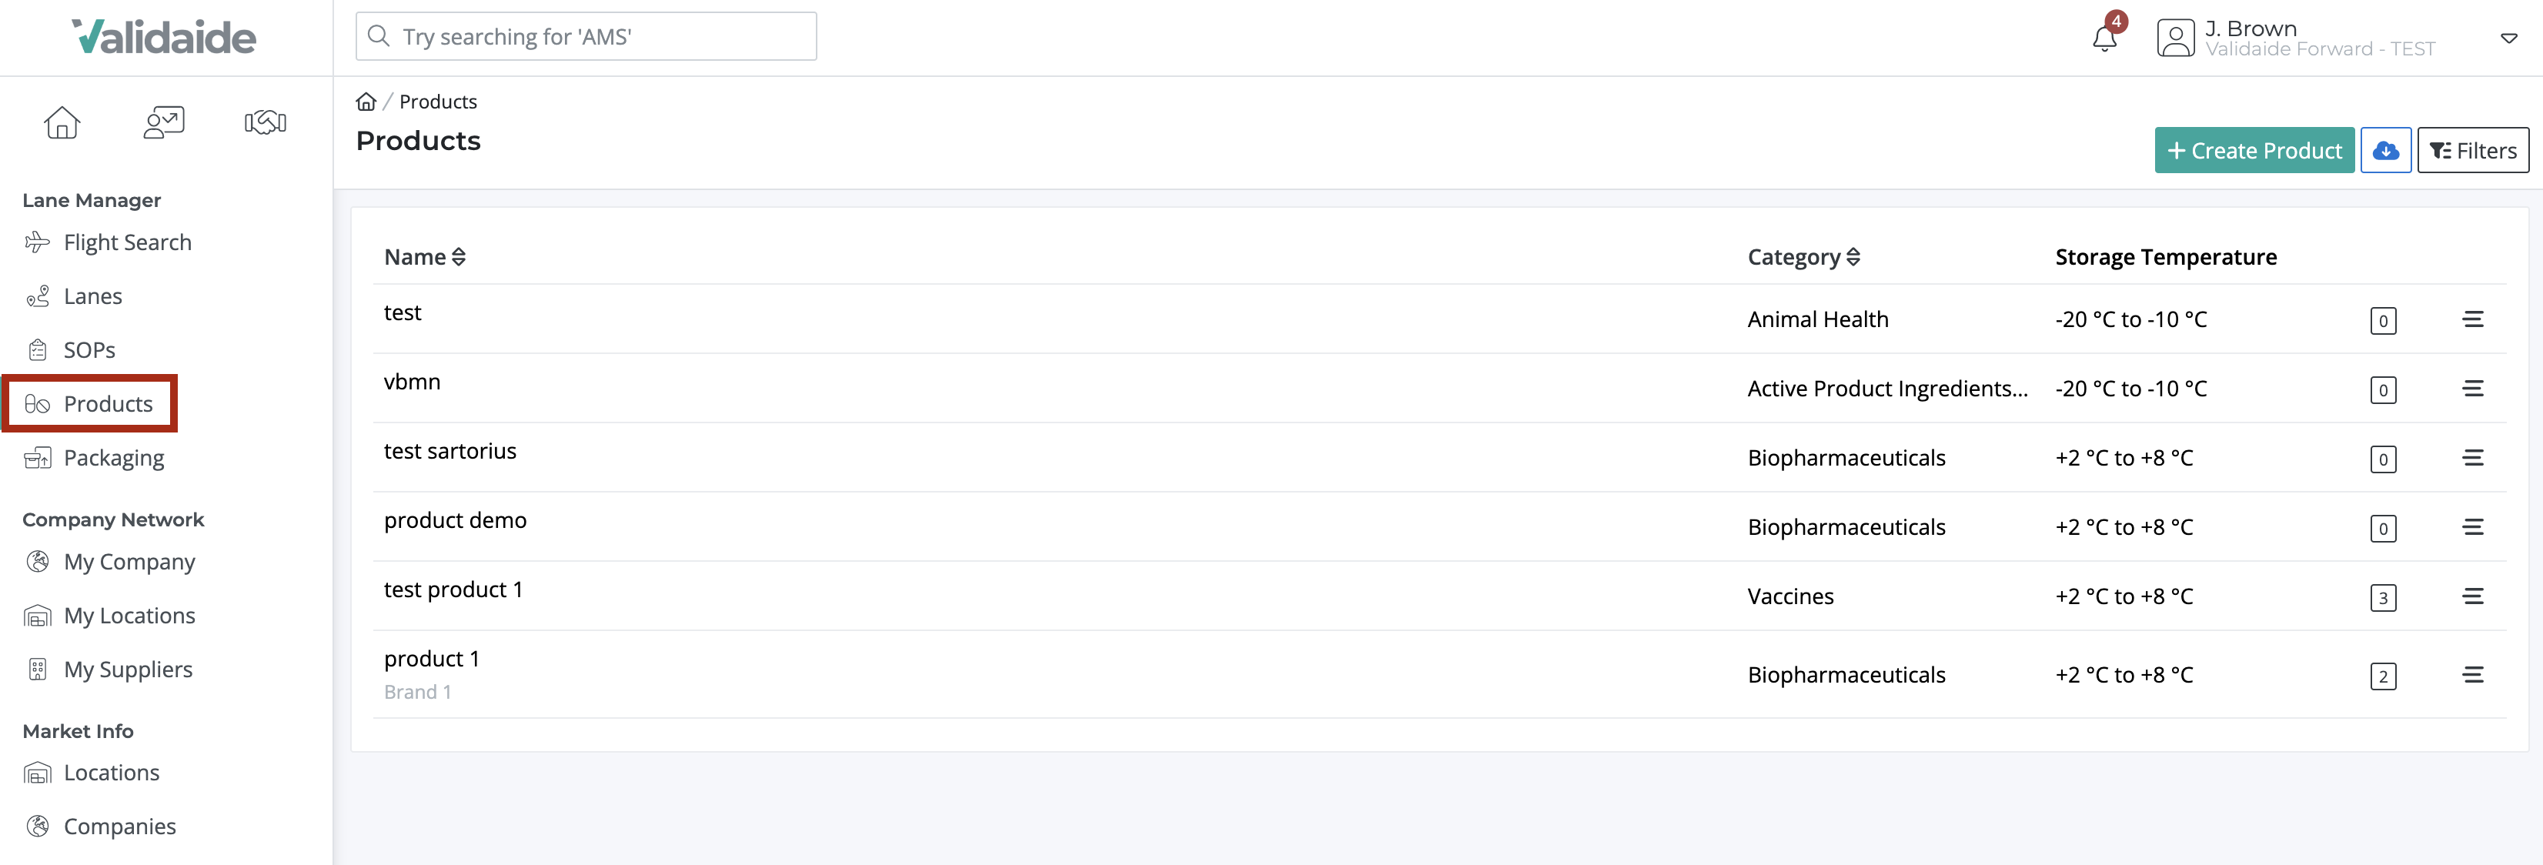Sort products by Category column

click(x=1803, y=258)
